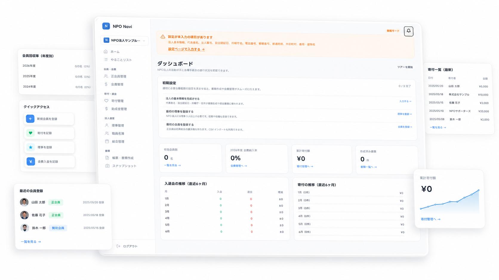The width and height of the screenshot is (499, 280).
Task: Click the 理事を登録 link in 初期設定
Action: [404, 114]
